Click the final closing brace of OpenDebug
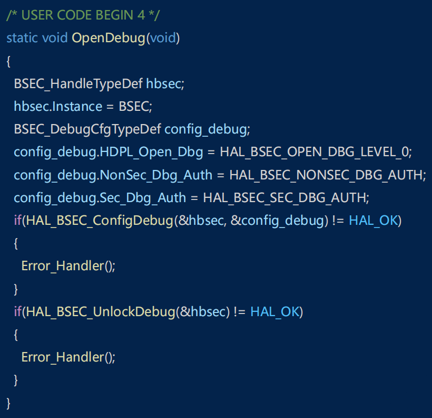Screen dimensions: 432x418 [8, 403]
